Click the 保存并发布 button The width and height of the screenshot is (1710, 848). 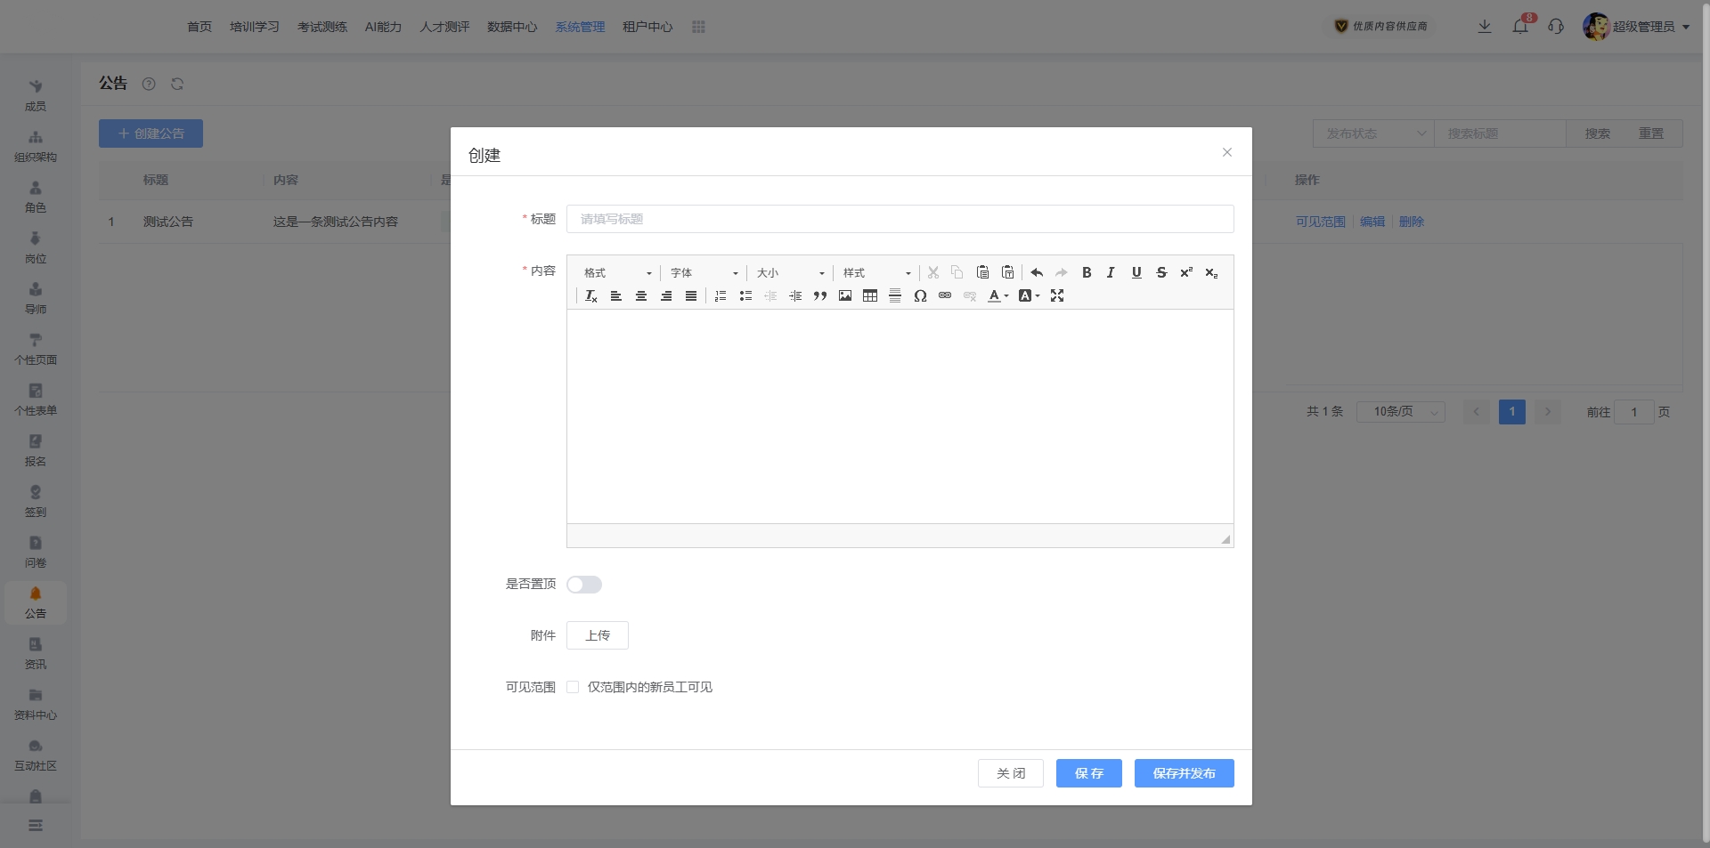pyautogui.click(x=1184, y=773)
